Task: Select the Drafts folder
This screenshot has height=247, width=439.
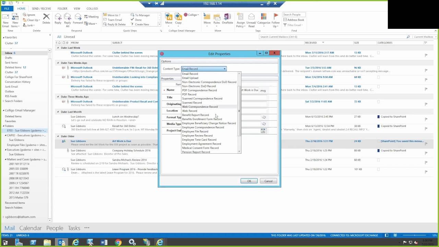Action: coord(9,58)
